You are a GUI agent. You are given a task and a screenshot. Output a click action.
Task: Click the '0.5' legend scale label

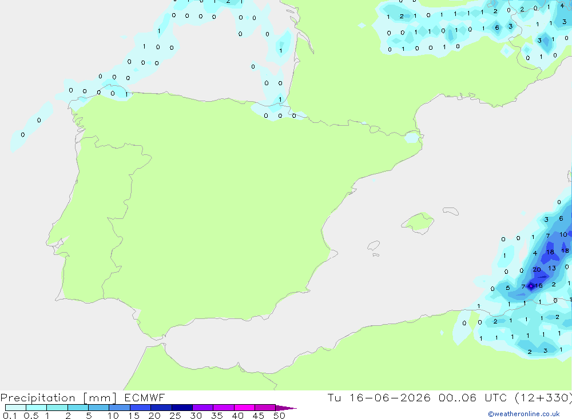point(31,416)
